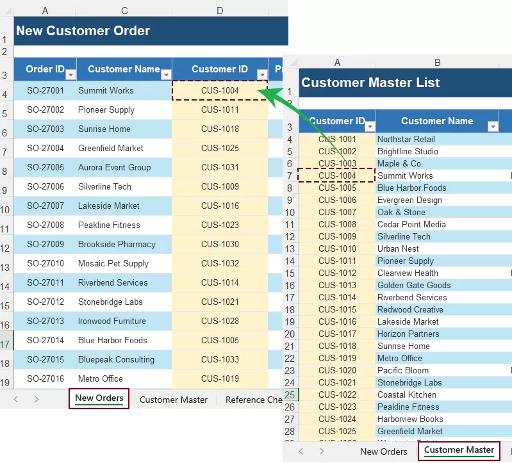Click order cell SO-27001
Image resolution: width=512 pixels, height=463 pixels.
click(45, 90)
